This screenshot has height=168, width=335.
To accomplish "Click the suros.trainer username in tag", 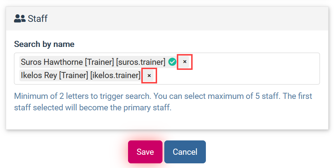I will (141, 62).
